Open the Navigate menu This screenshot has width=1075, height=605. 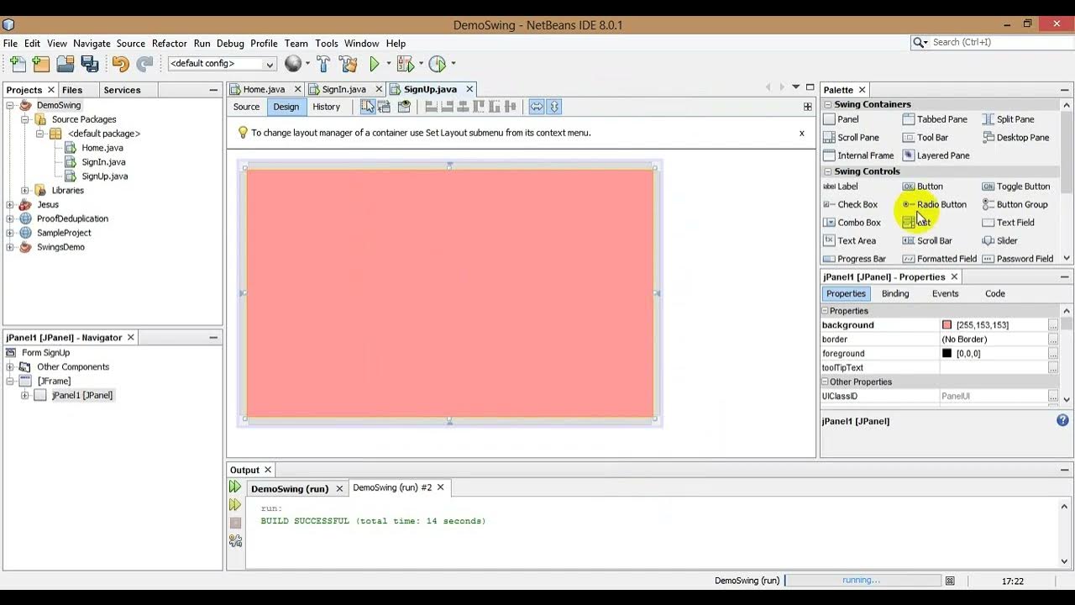[92, 44]
